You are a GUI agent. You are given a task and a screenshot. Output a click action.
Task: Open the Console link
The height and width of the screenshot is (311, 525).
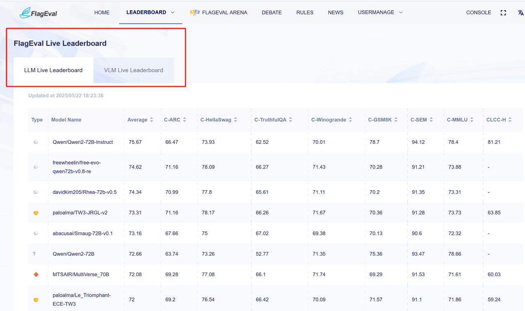[478, 13]
